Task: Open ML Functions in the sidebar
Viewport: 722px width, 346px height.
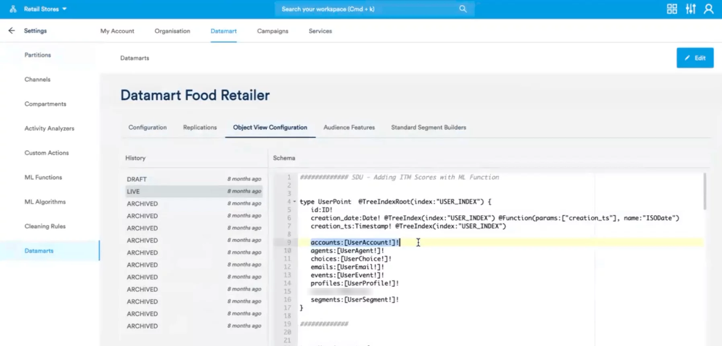Action: pyautogui.click(x=43, y=177)
